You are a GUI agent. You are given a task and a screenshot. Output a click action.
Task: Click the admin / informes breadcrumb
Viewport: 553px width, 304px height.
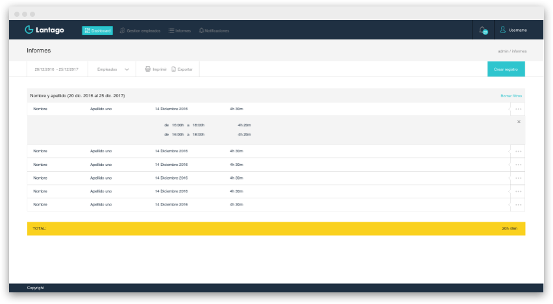[x=511, y=51]
